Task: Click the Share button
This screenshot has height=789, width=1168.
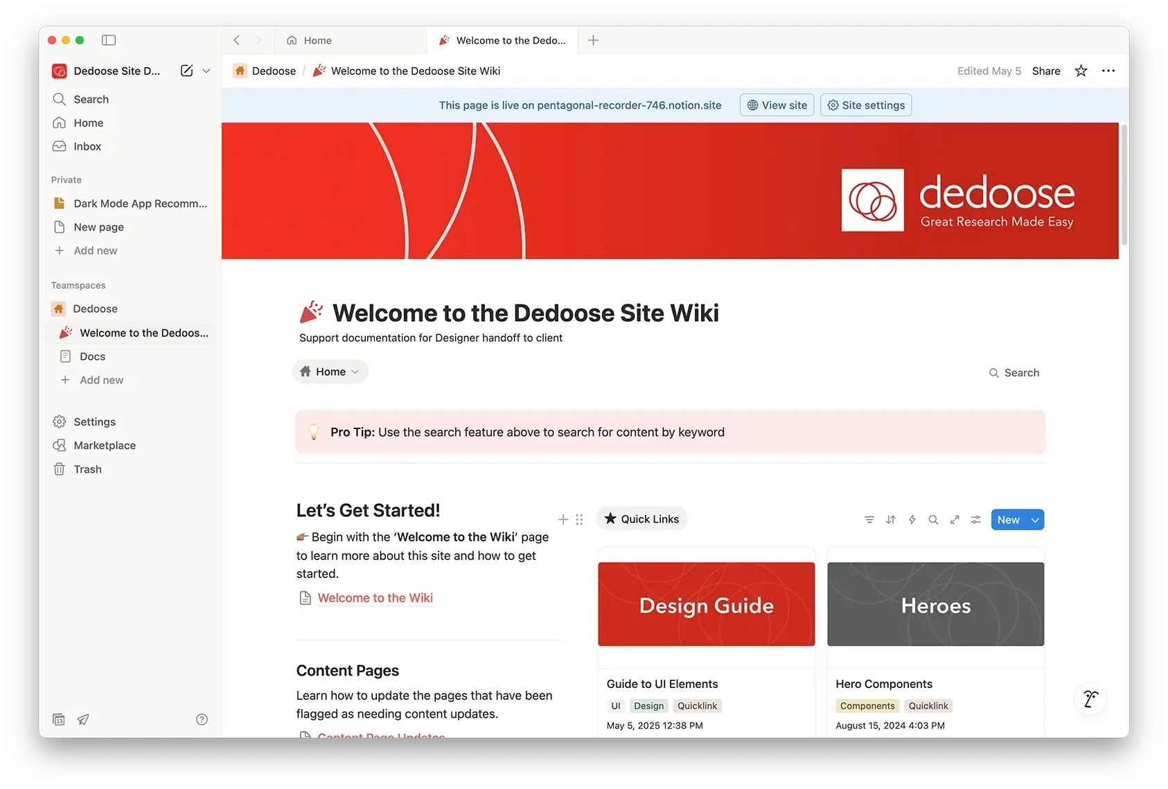Action: [x=1046, y=71]
